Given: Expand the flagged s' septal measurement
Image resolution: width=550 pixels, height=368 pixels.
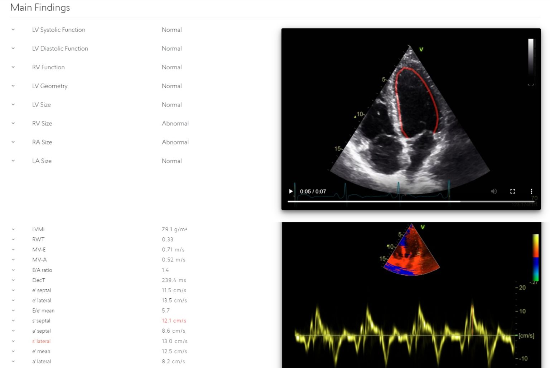Looking at the screenshot, I should (x=13, y=320).
